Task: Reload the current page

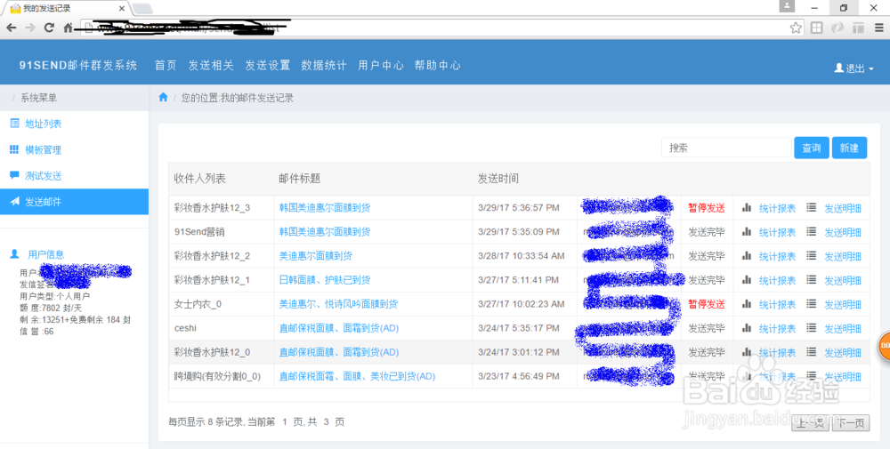Action: (x=49, y=28)
